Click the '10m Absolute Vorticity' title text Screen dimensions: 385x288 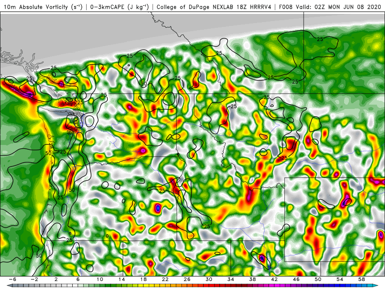pos(36,7)
